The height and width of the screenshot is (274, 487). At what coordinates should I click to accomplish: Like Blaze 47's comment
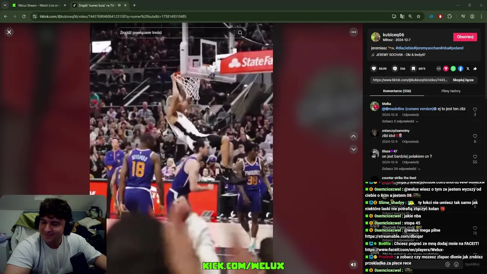click(475, 157)
